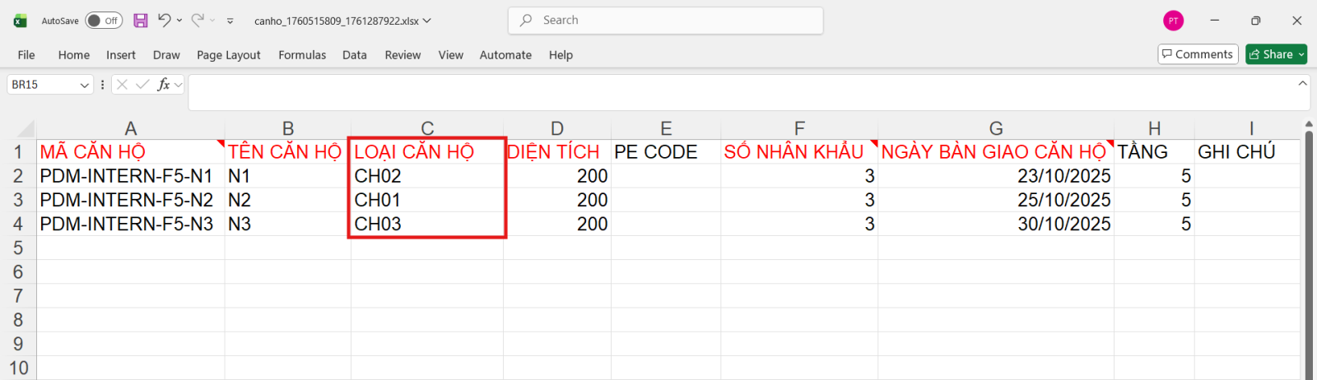The width and height of the screenshot is (1317, 380).
Task: Toggle the AutoSave switch
Action: click(x=104, y=21)
